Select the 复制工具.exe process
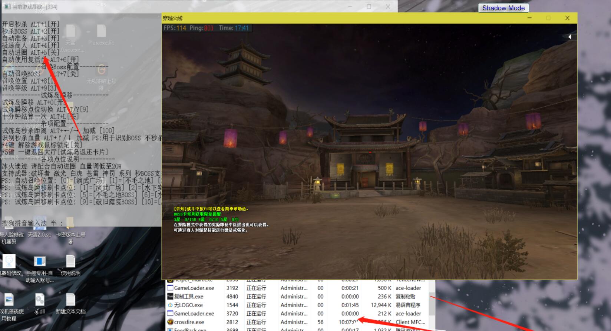This screenshot has height=331, width=611. coord(188,297)
